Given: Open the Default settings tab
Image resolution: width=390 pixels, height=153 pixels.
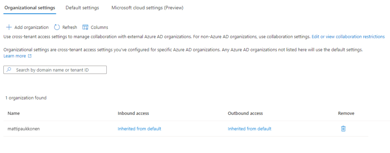Looking at the screenshot, I should 82,8.
